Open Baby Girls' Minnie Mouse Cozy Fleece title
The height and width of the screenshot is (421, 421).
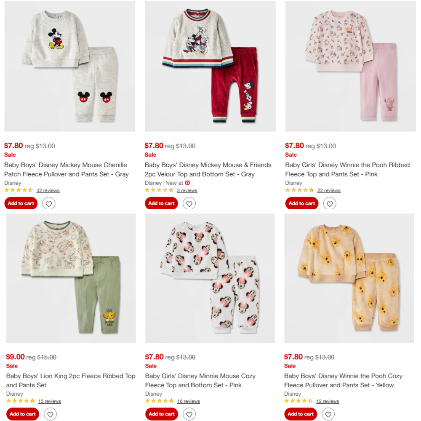[200, 381]
